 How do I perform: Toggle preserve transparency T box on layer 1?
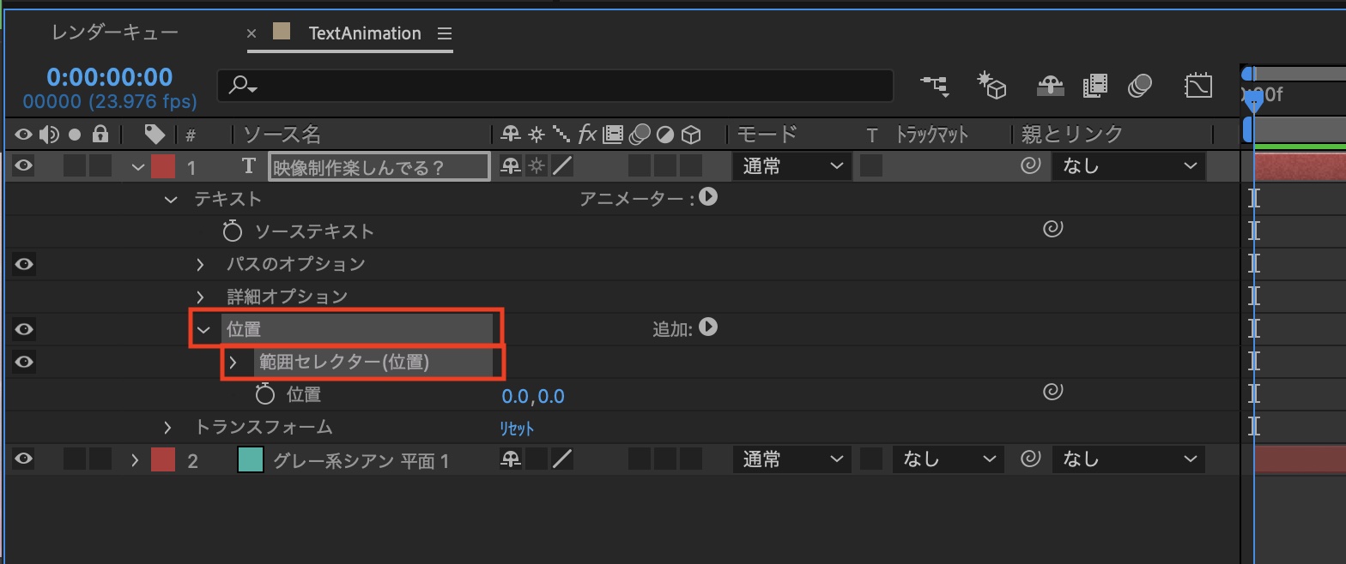pyautogui.click(x=871, y=165)
